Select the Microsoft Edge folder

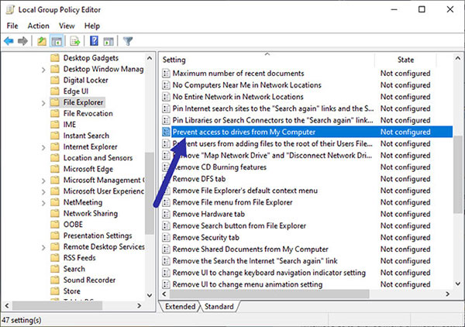coord(88,169)
